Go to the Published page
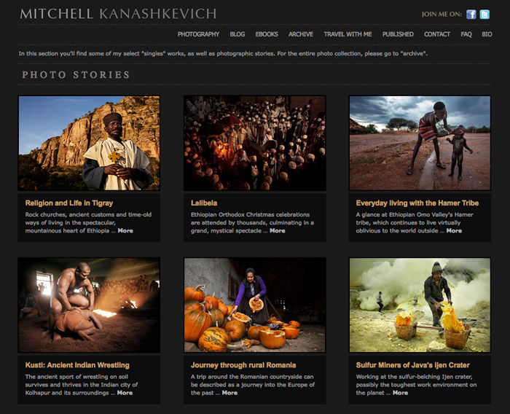510x414 pixels. pos(398,34)
